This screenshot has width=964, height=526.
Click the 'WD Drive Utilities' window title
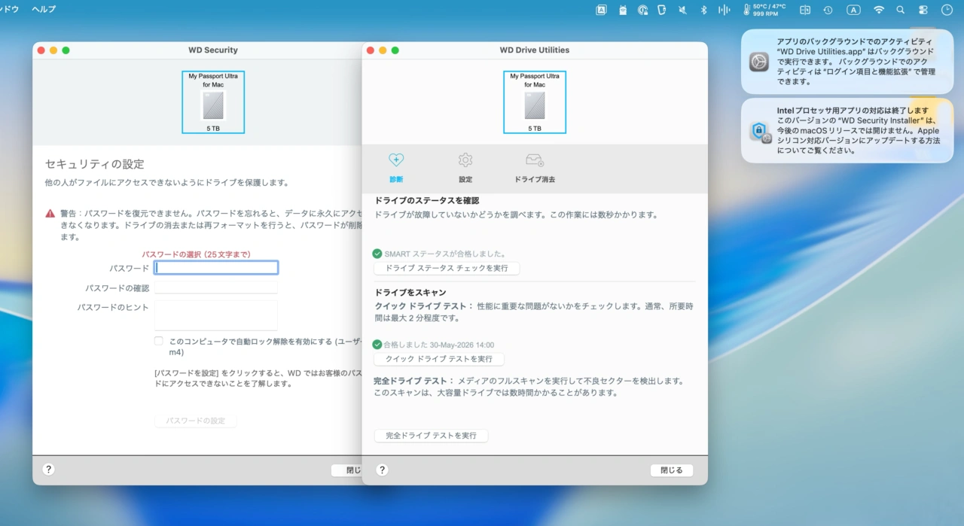(x=535, y=50)
